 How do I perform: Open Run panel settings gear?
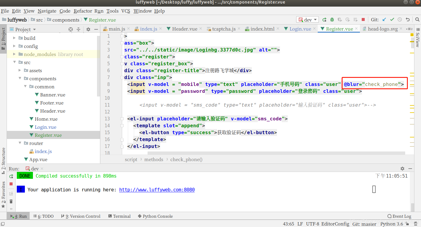coord(402,169)
